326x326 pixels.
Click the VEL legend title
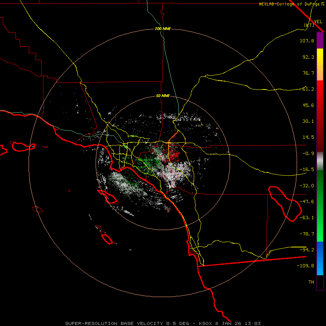[318, 22]
